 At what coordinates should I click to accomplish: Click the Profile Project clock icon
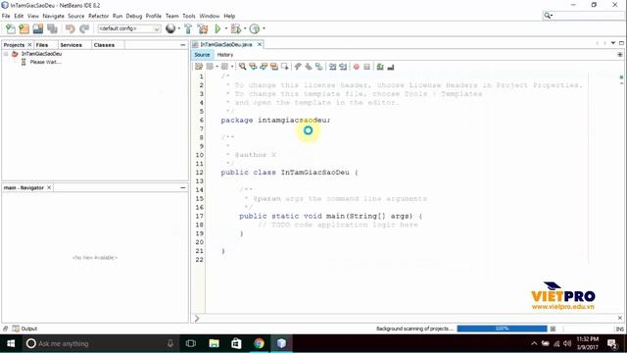pos(255,28)
